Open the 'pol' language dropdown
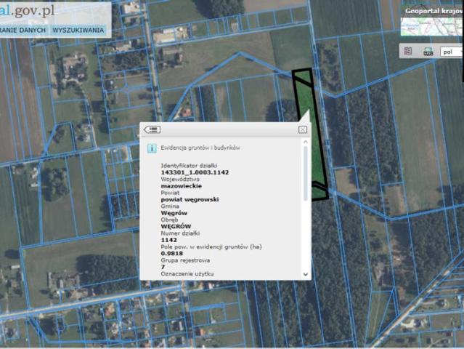Image resolution: width=464 pixels, height=349 pixels. 452,52
